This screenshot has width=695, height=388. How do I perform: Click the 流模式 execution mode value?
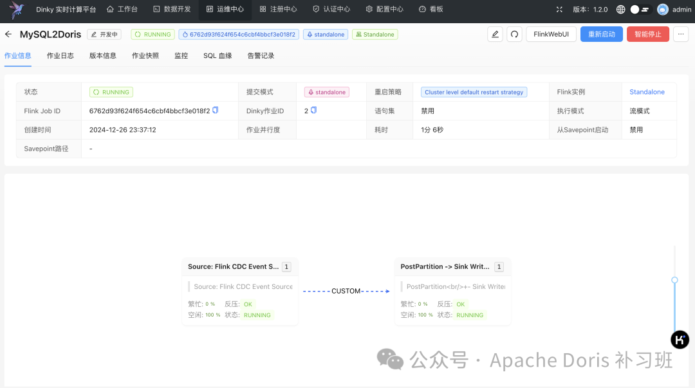(x=640, y=111)
